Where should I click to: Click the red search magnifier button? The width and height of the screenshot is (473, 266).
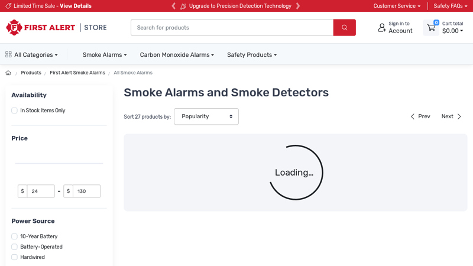(345, 27)
